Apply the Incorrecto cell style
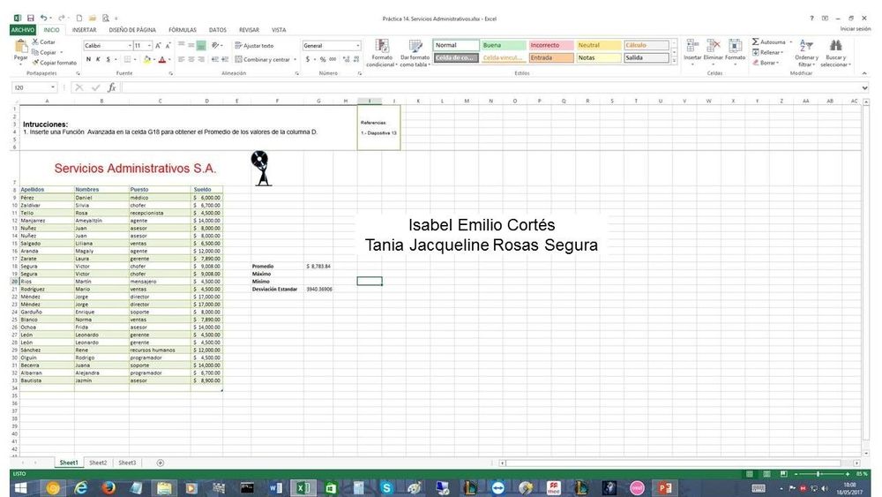 click(x=549, y=45)
